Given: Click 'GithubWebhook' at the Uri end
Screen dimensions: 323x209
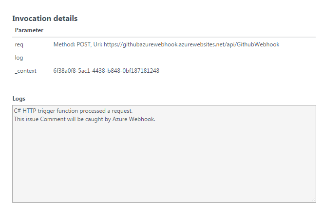Looking at the screenshot, I should [x=258, y=44].
